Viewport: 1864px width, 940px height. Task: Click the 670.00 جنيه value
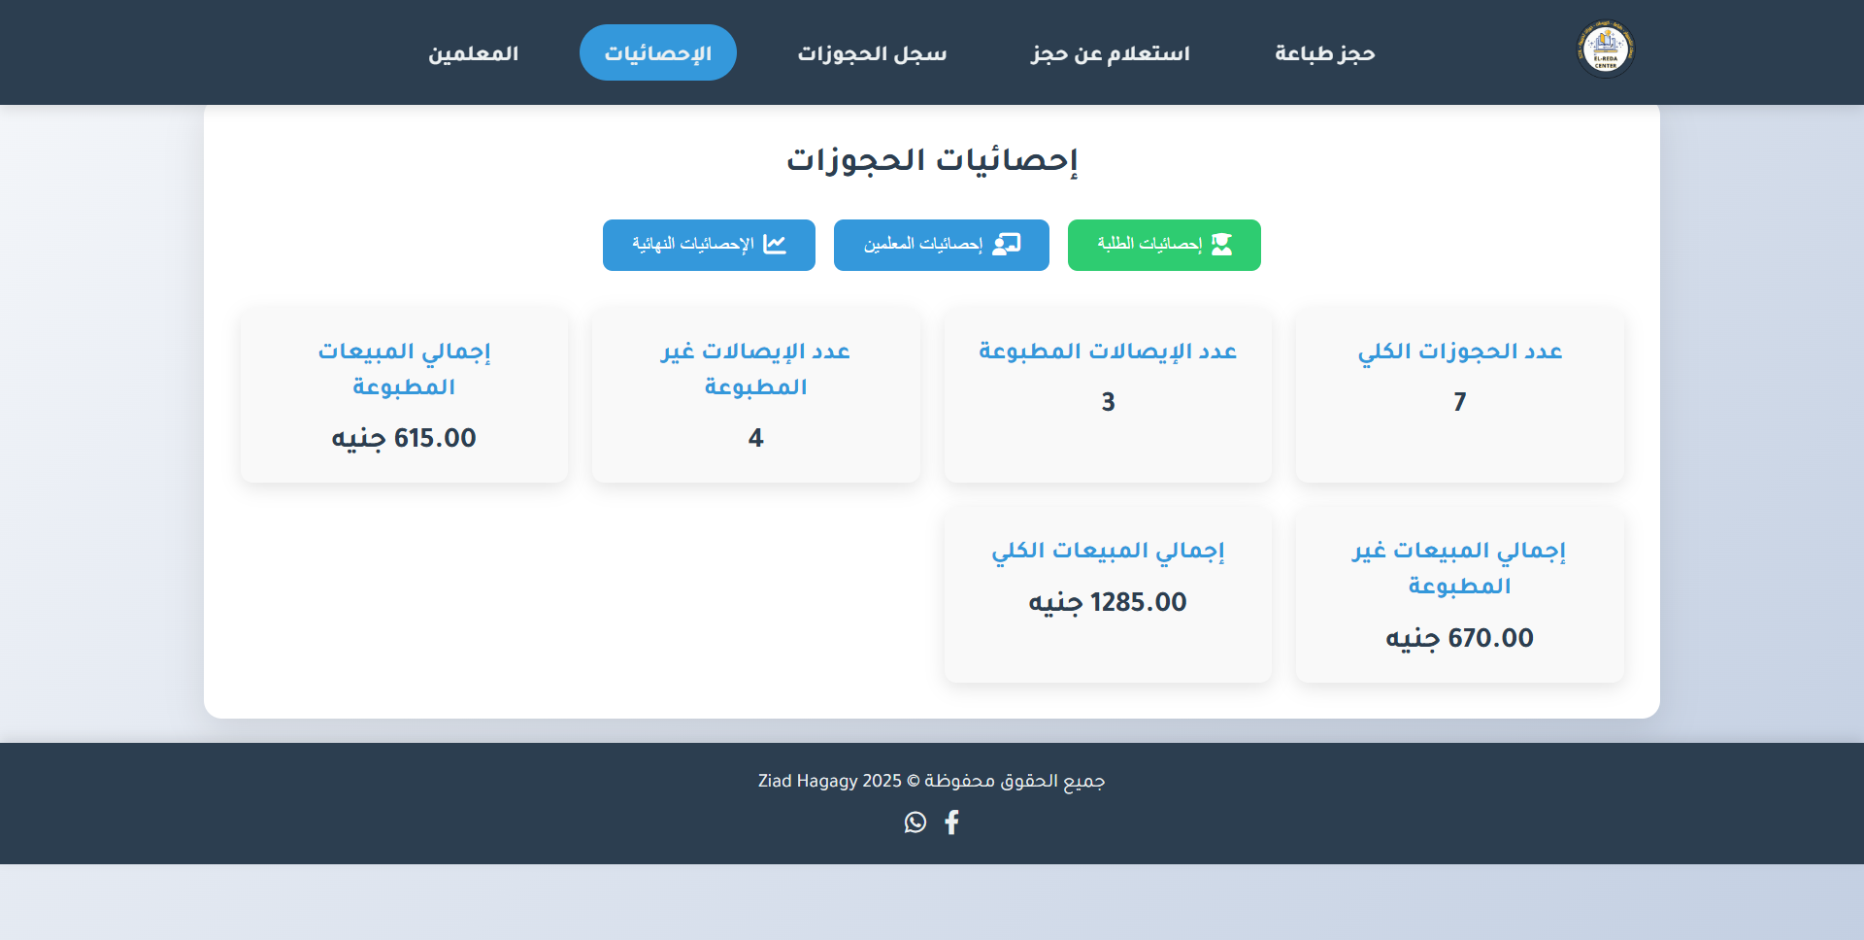pos(1460,638)
